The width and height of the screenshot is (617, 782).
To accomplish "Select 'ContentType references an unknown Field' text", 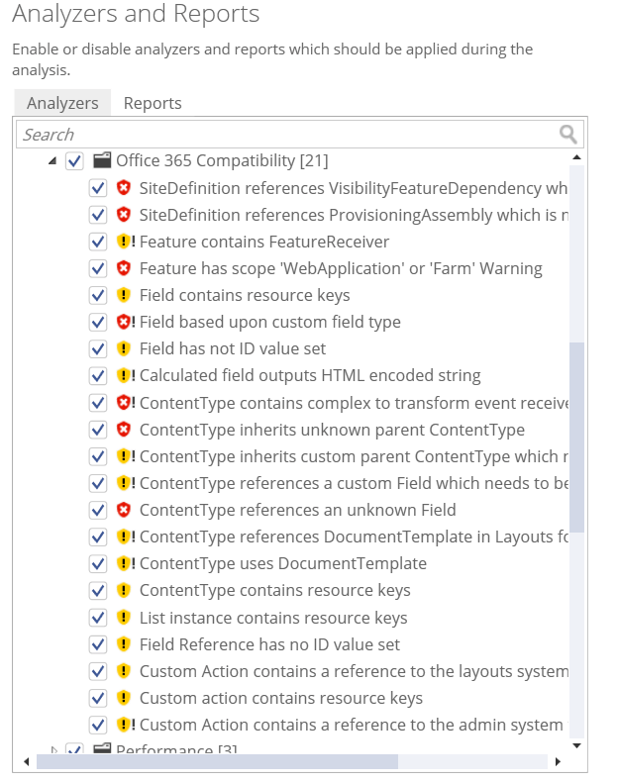I will point(297,510).
